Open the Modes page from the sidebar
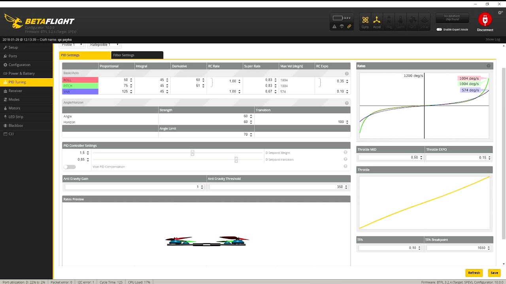The width and height of the screenshot is (506, 284). [x=26, y=99]
